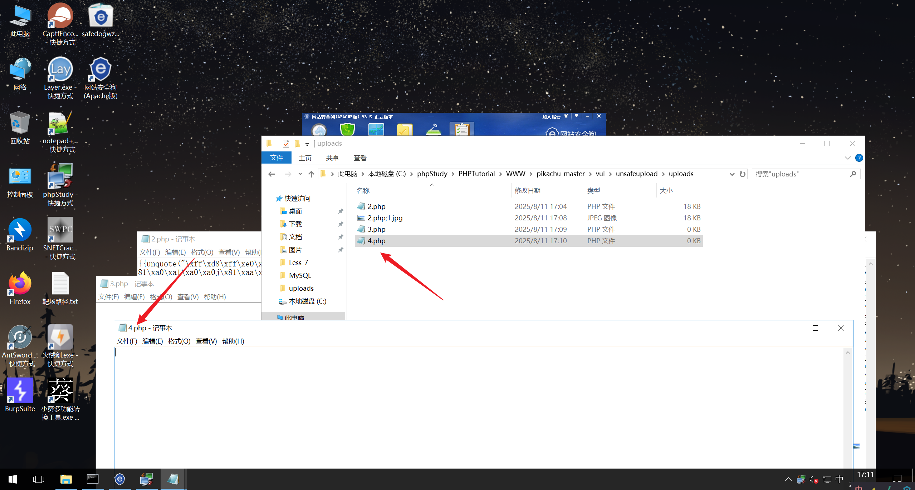Toggle the properties checkmark in Explorer title bar
Viewport: 915px width, 490px height.
pyautogui.click(x=286, y=144)
